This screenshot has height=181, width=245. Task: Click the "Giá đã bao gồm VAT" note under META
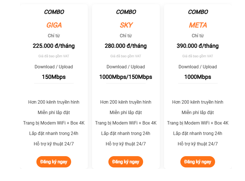pos(198,56)
